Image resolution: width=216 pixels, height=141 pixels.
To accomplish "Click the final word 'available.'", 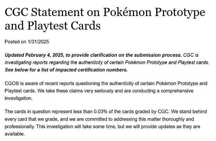I will point(14,134).
